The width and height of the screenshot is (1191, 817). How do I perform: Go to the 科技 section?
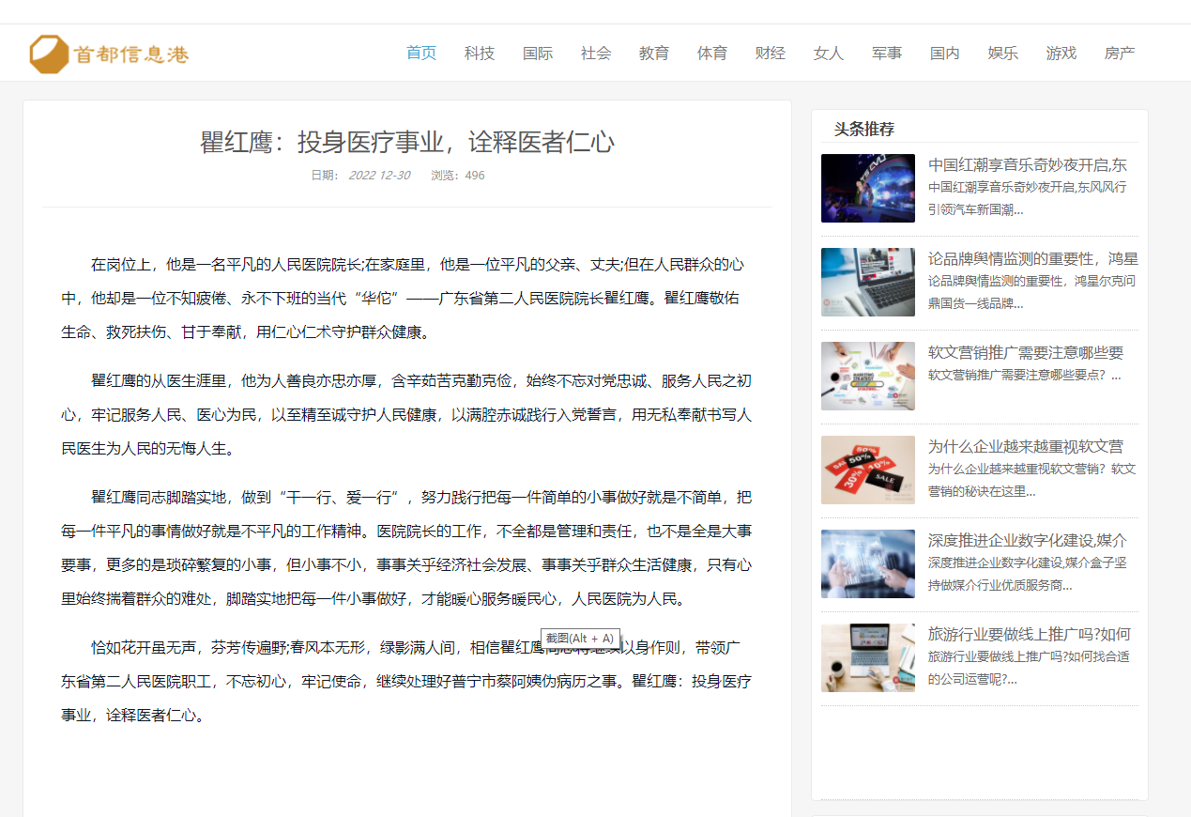(480, 53)
